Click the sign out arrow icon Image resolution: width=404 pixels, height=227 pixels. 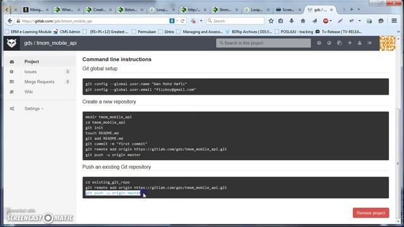pos(370,43)
